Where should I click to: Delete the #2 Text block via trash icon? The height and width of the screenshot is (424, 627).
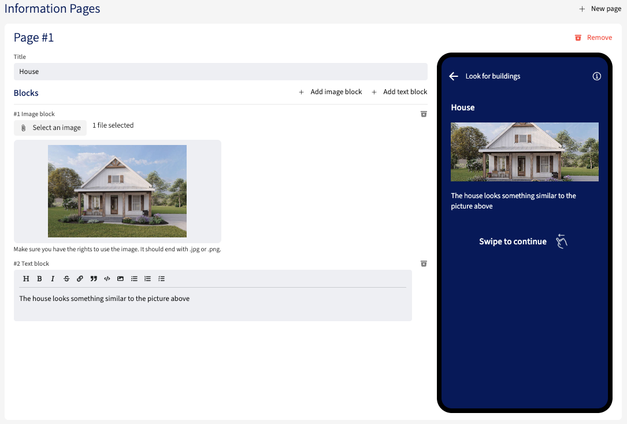point(424,263)
